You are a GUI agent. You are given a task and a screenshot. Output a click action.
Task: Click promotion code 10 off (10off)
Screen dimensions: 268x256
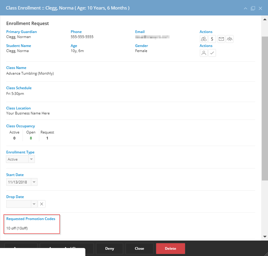tap(17, 228)
